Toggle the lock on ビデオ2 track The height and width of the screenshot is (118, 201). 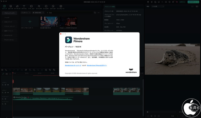click(3, 85)
